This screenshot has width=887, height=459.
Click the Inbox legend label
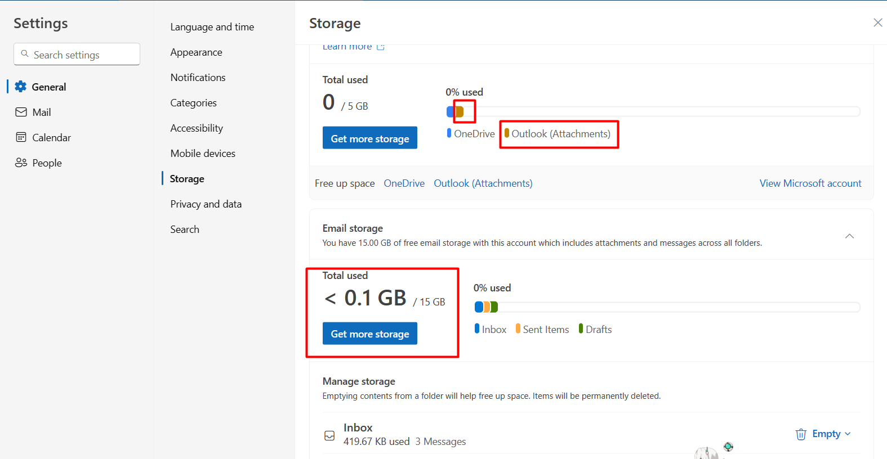494,330
